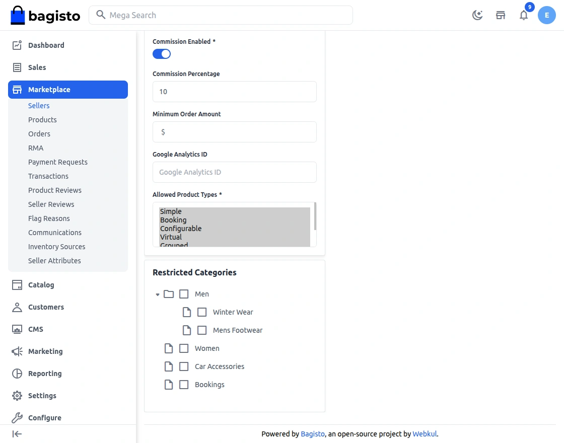Collapse the sidebar with arrow icon

pyautogui.click(x=17, y=434)
